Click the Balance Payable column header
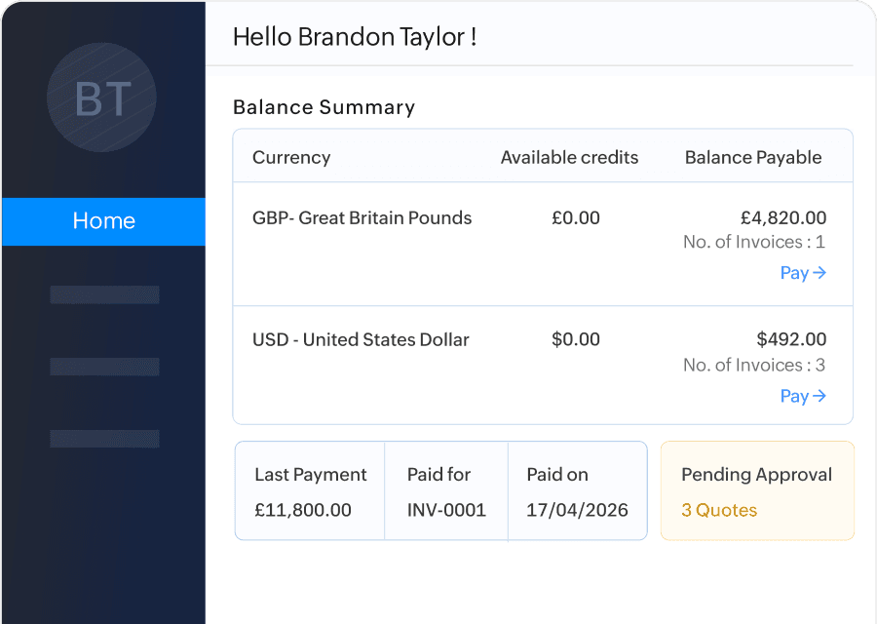The width and height of the screenshot is (877, 624). tap(753, 158)
